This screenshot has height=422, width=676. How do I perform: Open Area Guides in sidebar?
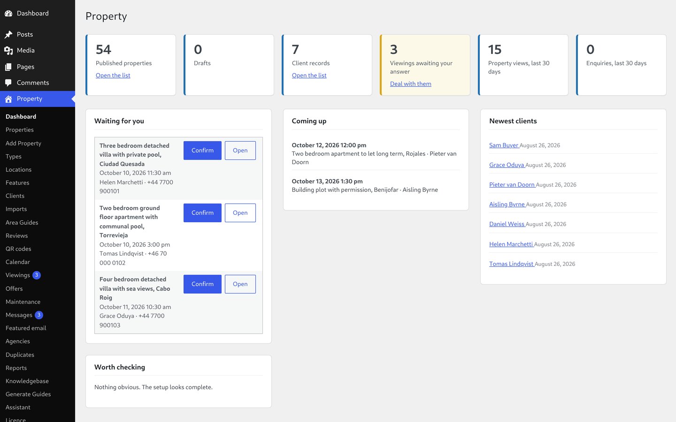point(22,223)
